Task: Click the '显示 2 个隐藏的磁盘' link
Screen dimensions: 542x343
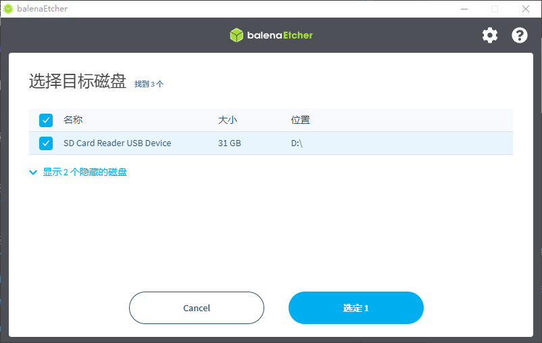Action: coord(84,172)
